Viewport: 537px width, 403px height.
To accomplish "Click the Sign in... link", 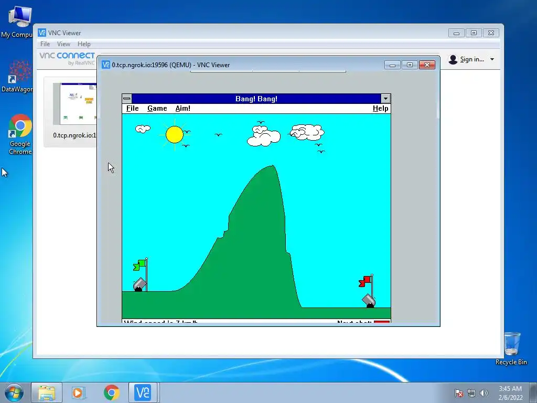I will pyautogui.click(x=472, y=59).
